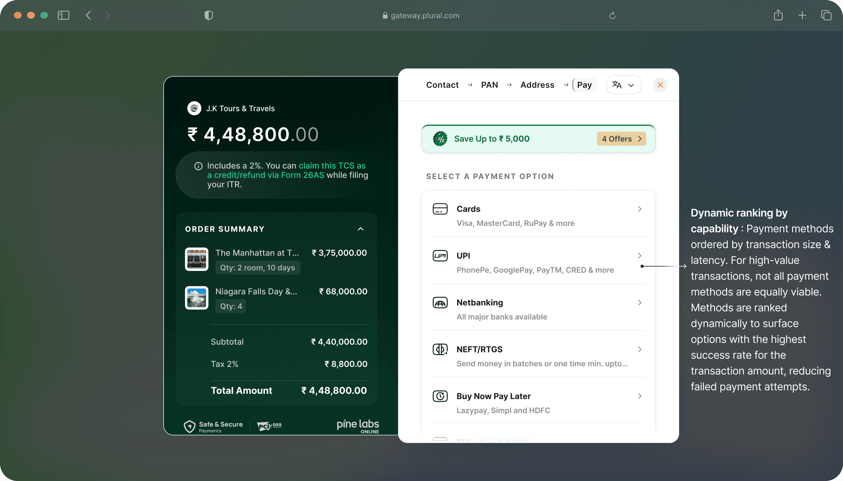
Task: Toggle the browser sidebar icon
Action: tap(63, 15)
